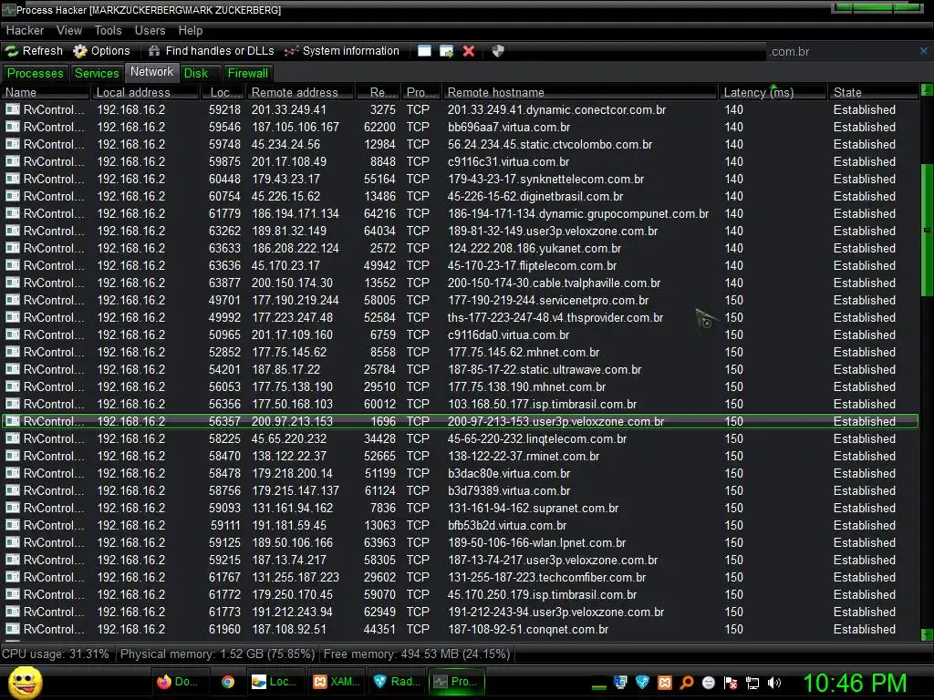Image resolution: width=934 pixels, height=700 pixels.
Task: Select row with hostname bb696aa7.virtua.com.br
Action: point(460,127)
